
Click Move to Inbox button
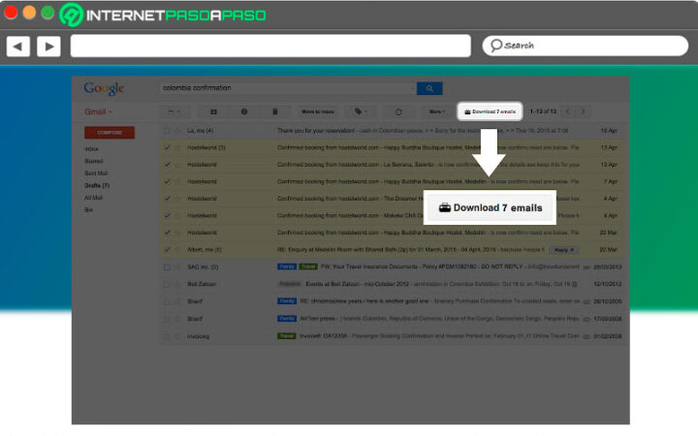pos(318,111)
